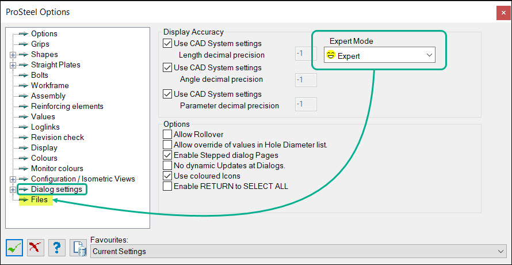The height and width of the screenshot is (265, 512).
Task: Select Bolts in the tree
Action: click(x=40, y=75)
